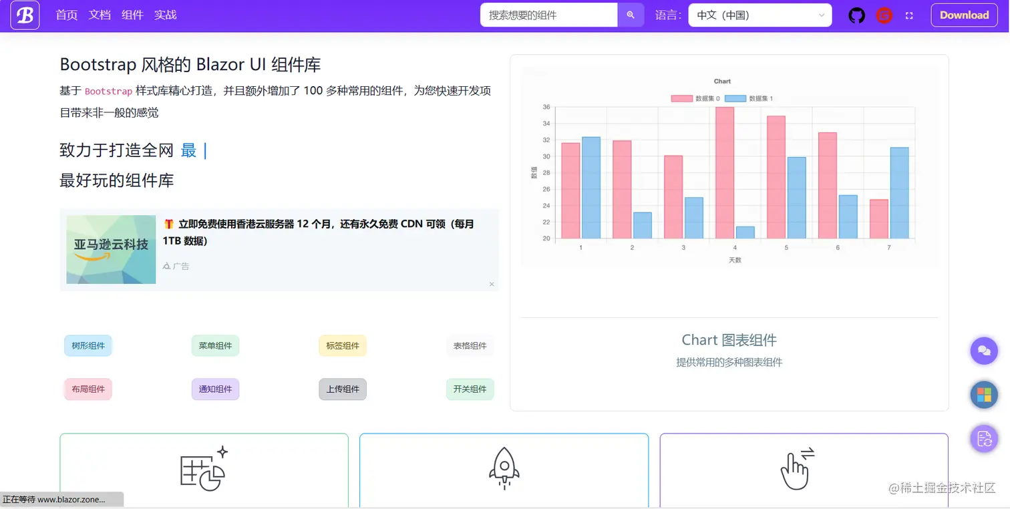Click the Download button

pos(964,15)
